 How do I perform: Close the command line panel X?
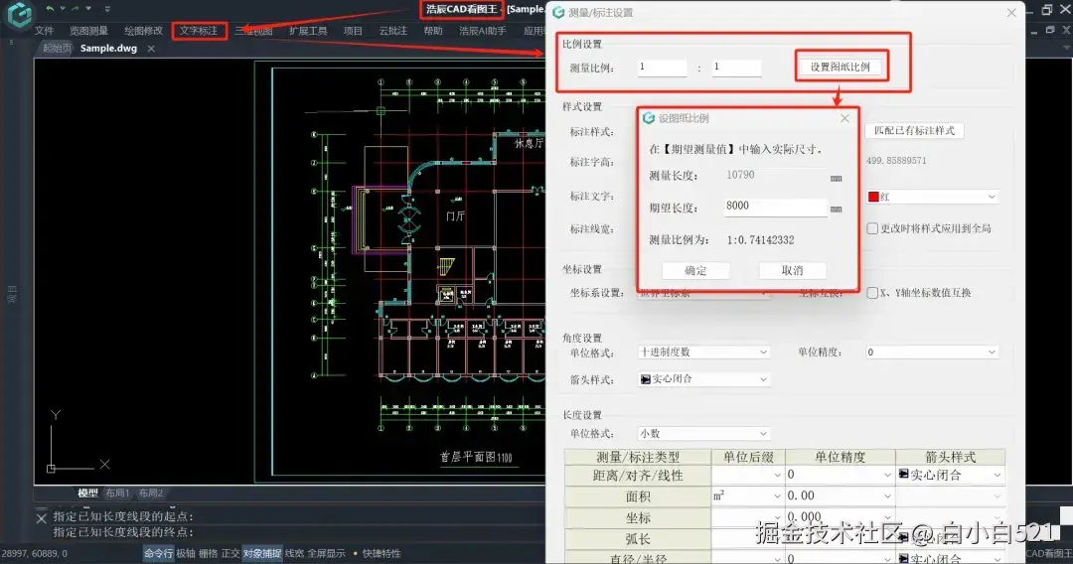coord(41,518)
